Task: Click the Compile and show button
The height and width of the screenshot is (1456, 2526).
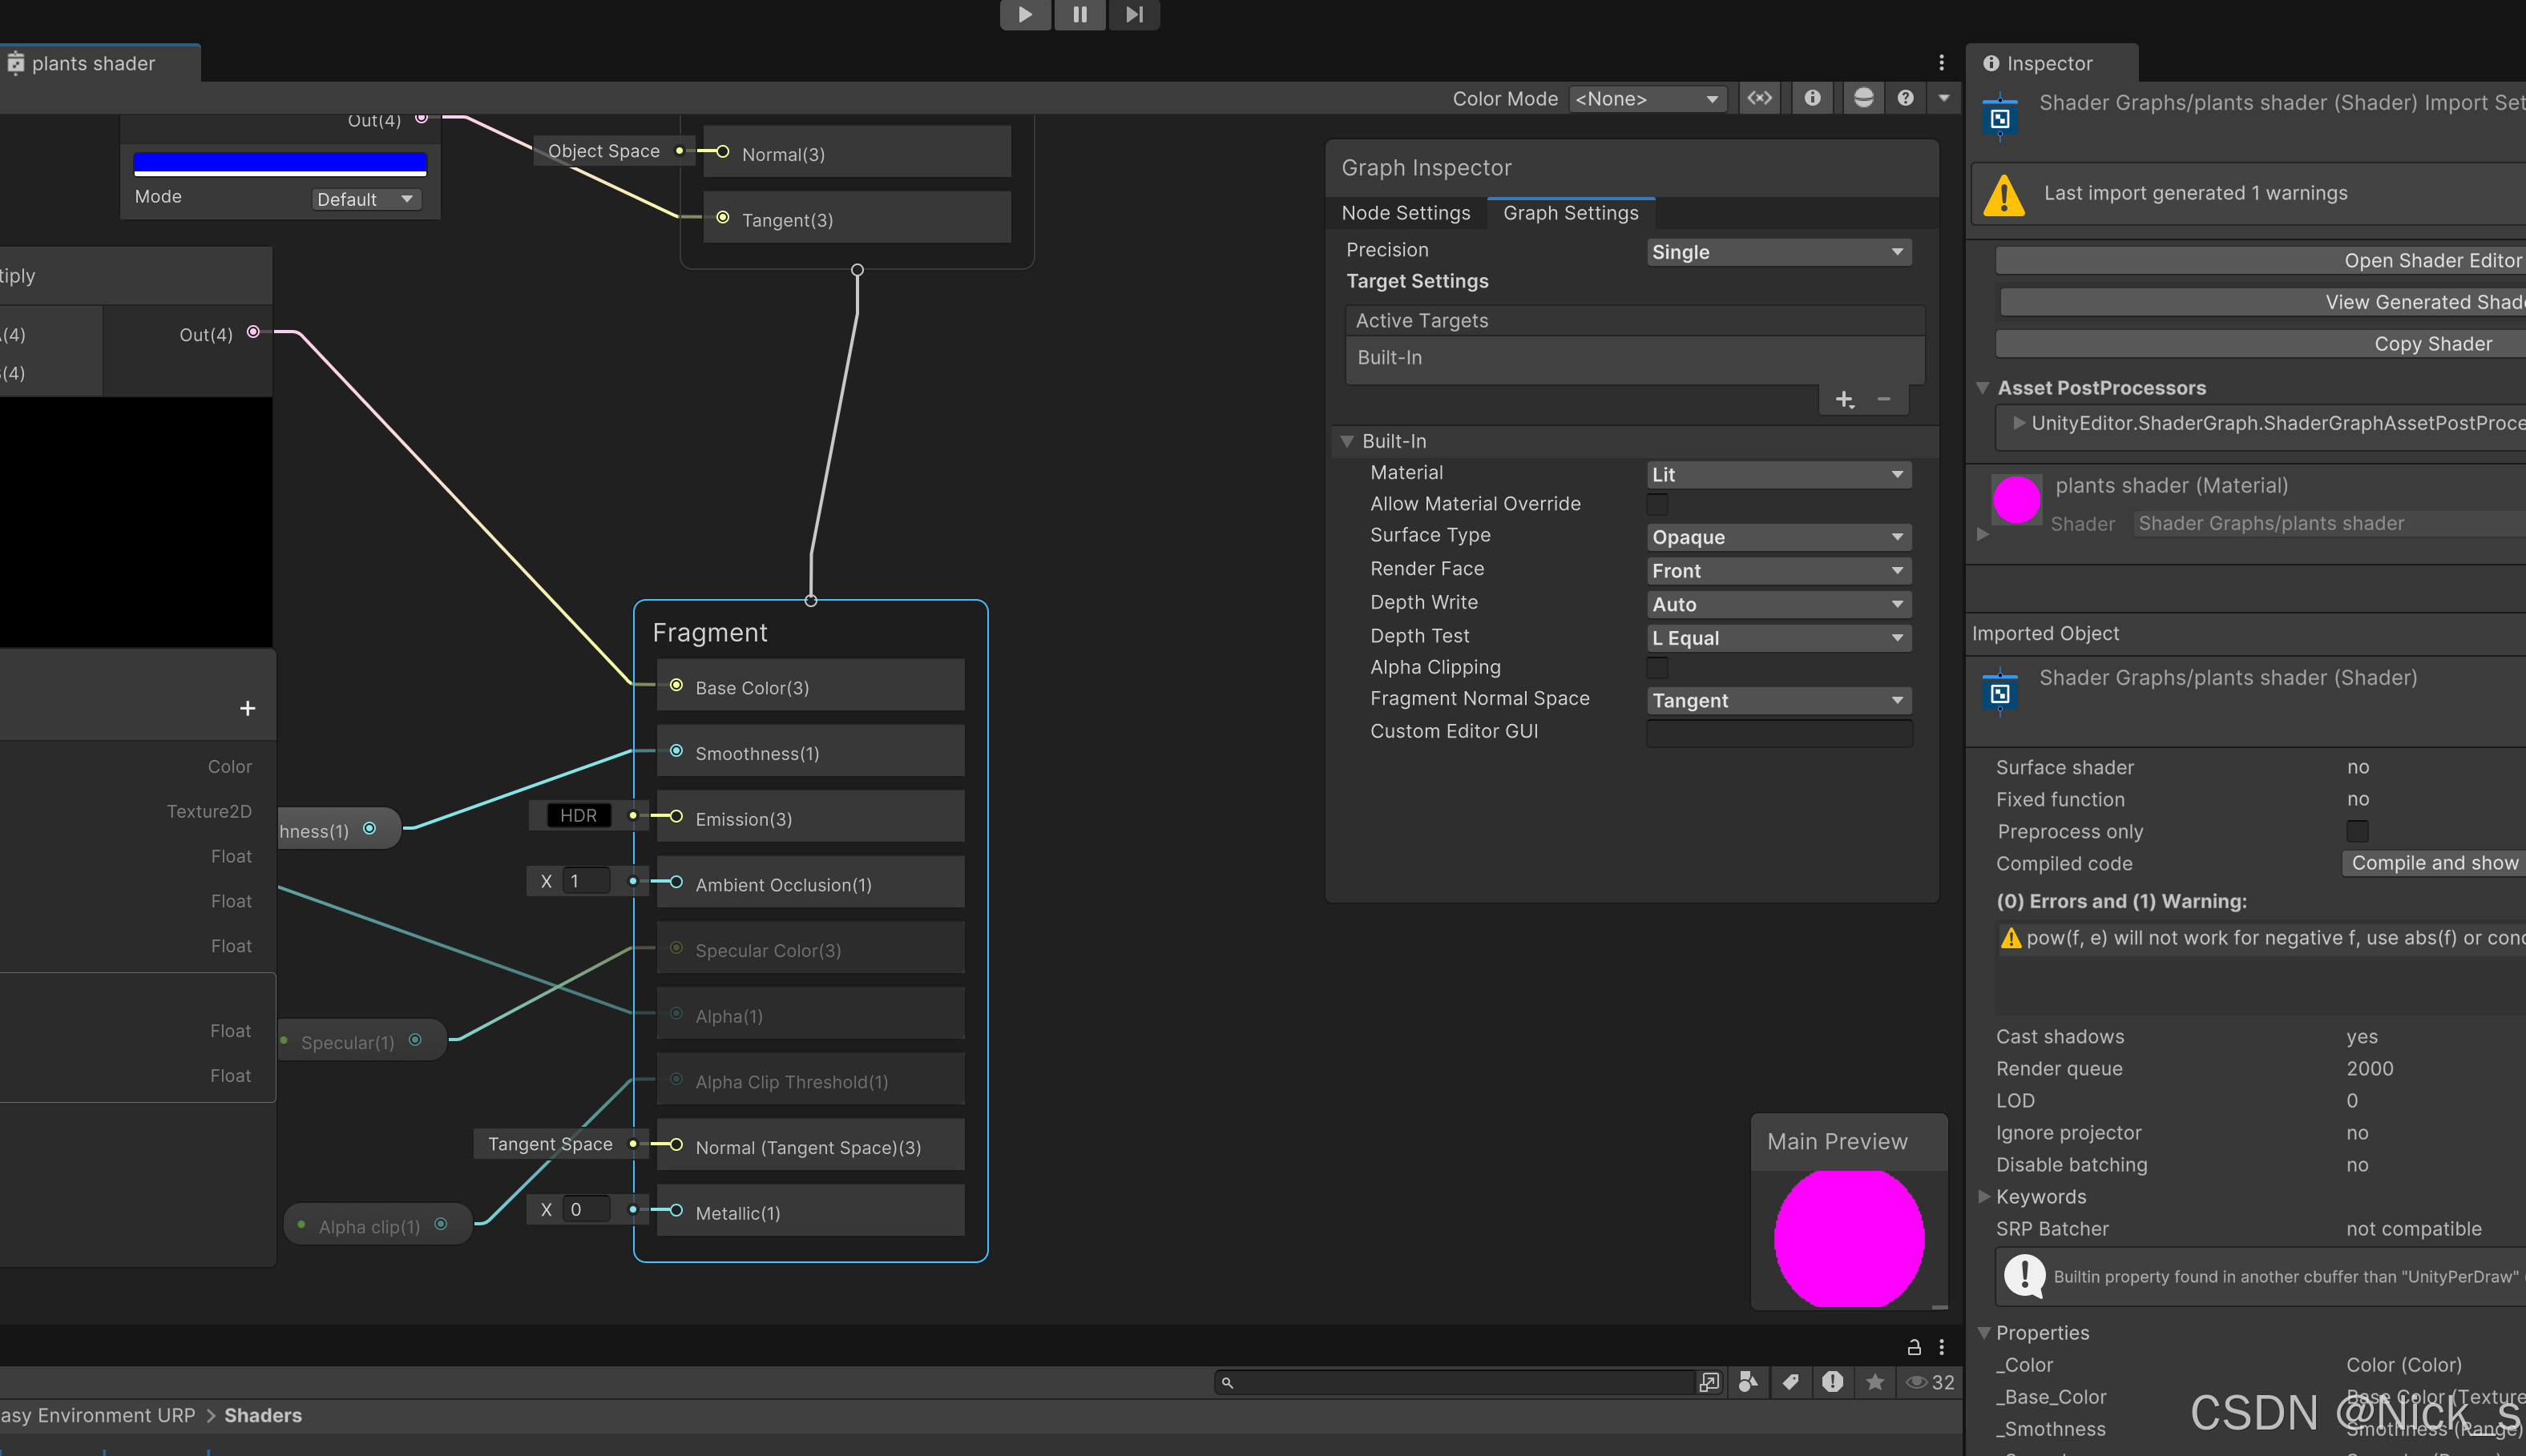Action: [2433, 863]
